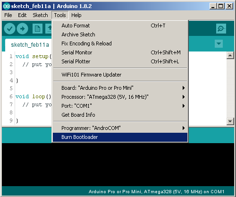Screen dimensions: 236x197
Task: Open the Help menu
Action: pos(76,15)
